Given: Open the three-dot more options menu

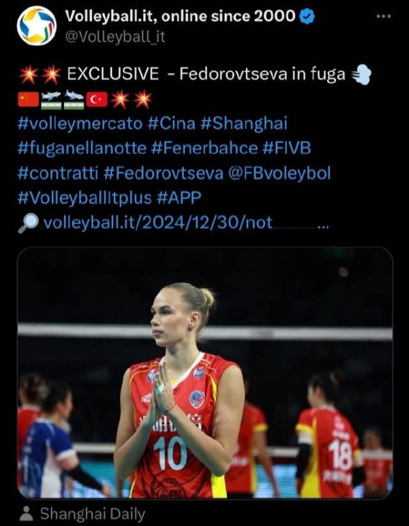Looking at the screenshot, I should click(384, 16).
